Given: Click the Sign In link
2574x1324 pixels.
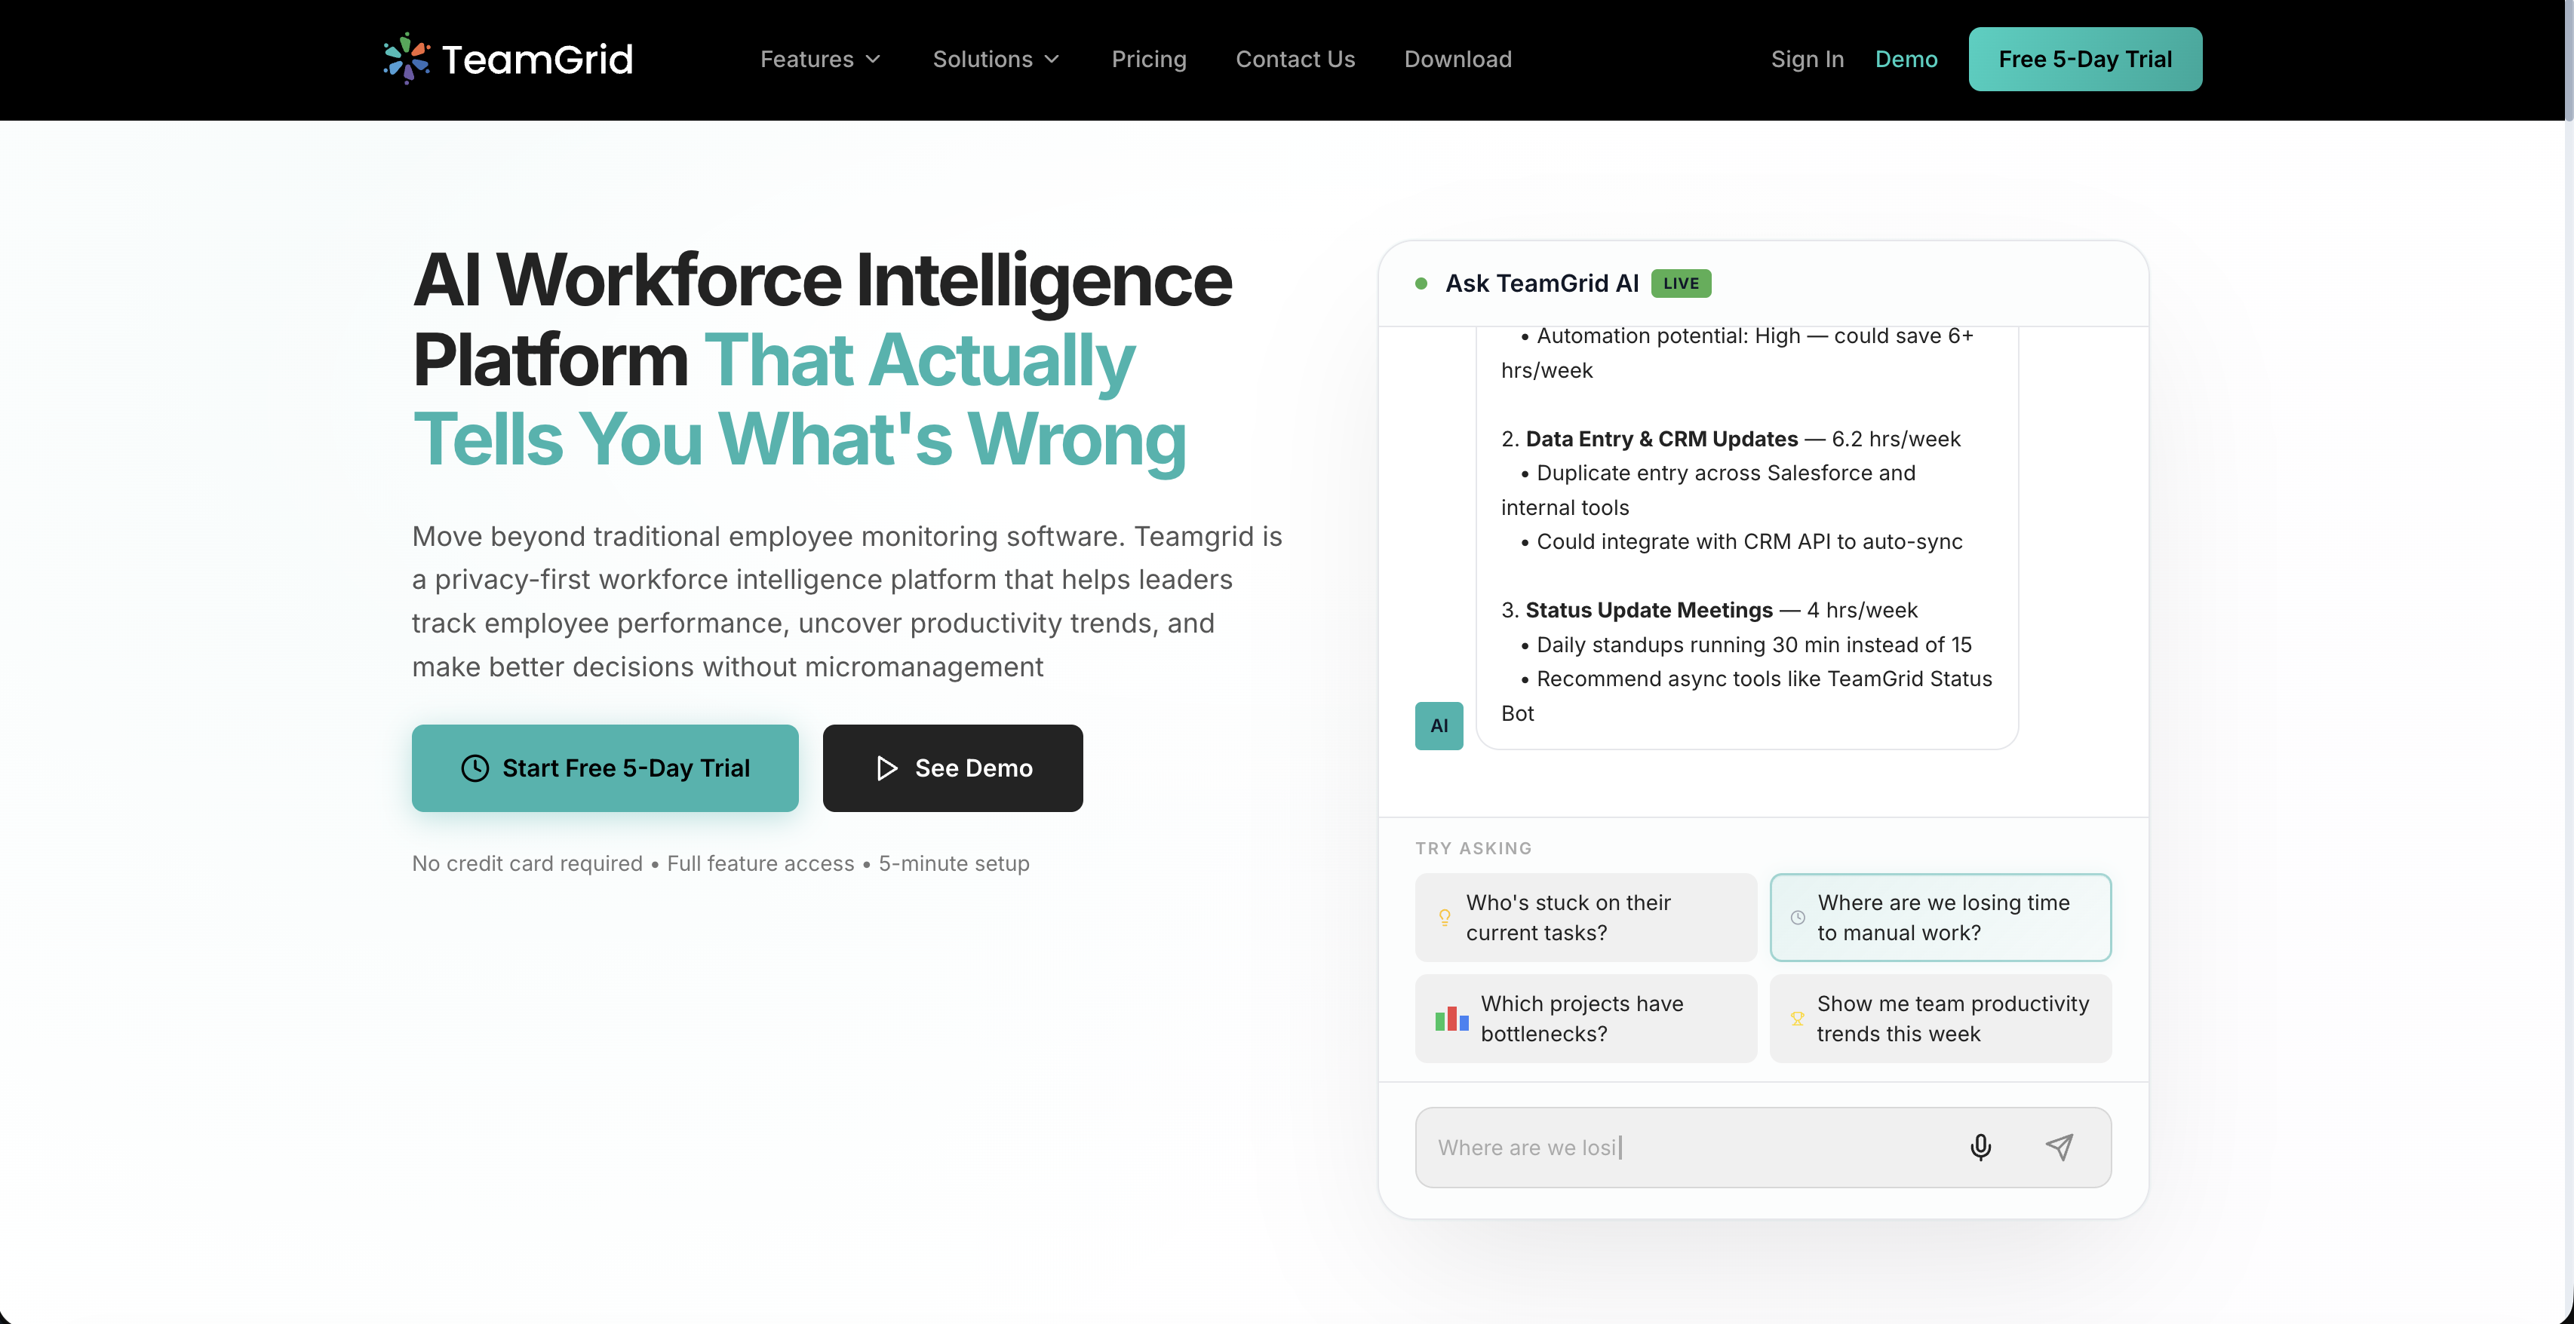Looking at the screenshot, I should pyautogui.click(x=1807, y=59).
